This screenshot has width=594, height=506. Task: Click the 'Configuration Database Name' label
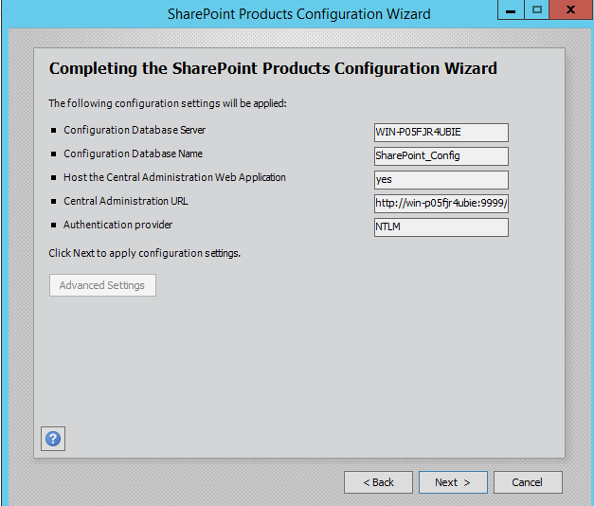pyautogui.click(x=133, y=154)
